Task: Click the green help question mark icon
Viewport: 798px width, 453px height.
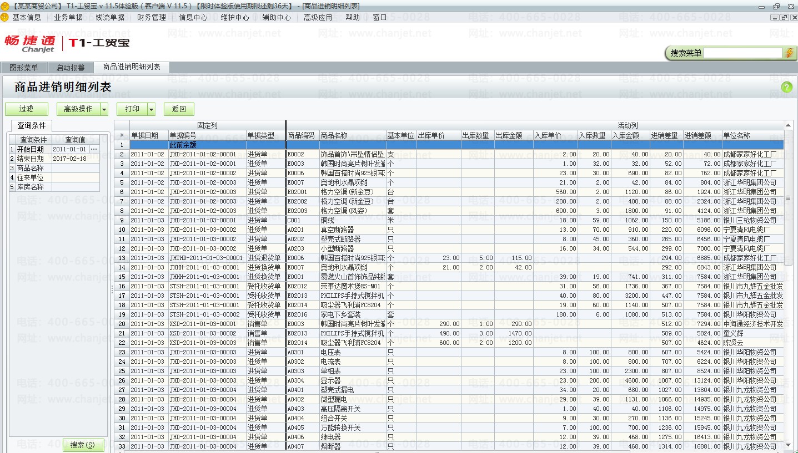Action: [786, 87]
